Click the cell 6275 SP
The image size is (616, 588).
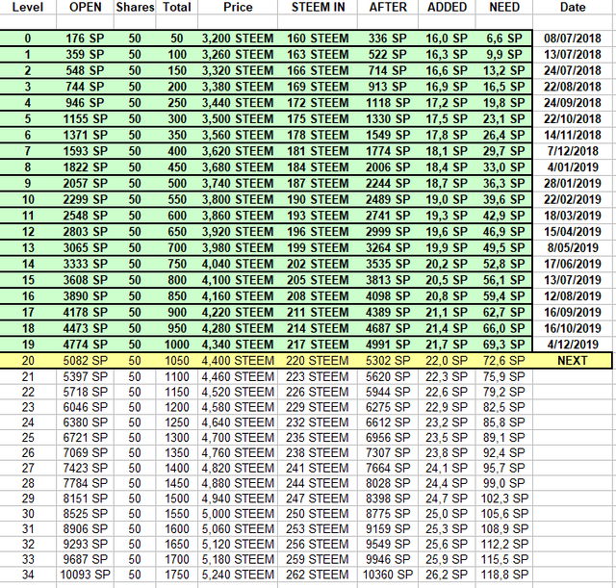point(388,407)
